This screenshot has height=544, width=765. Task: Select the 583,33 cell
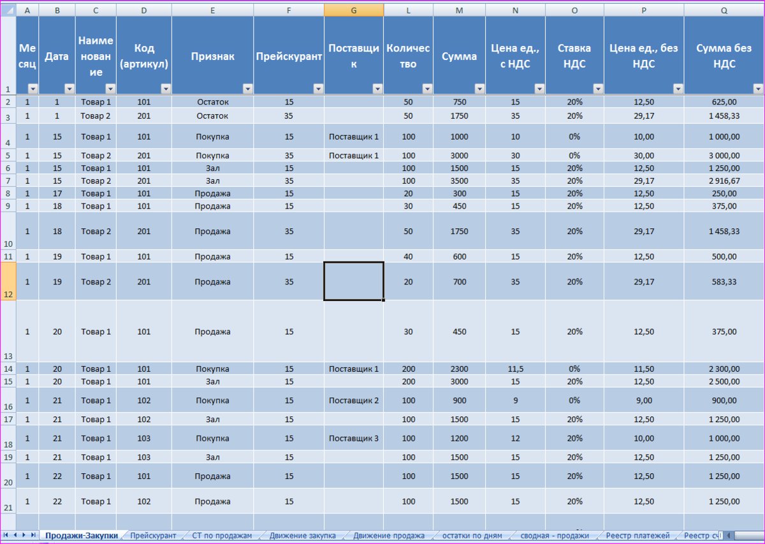(724, 281)
